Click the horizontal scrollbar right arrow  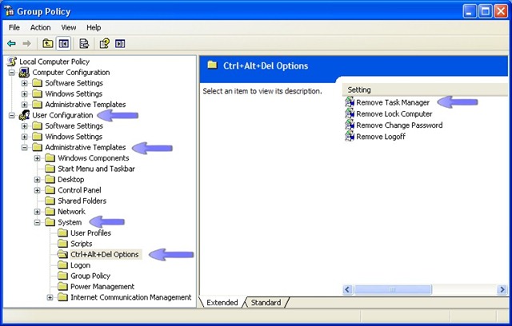coord(502,289)
